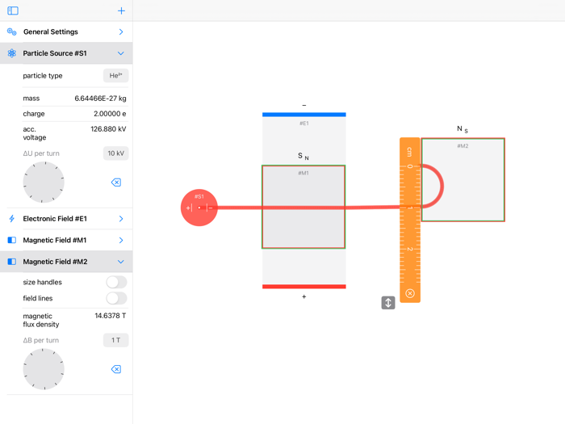Image resolution: width=565 pixels, height=424 pixels.
Task: Click the acc. voltage value 126.880 kV
Action: 108,128
